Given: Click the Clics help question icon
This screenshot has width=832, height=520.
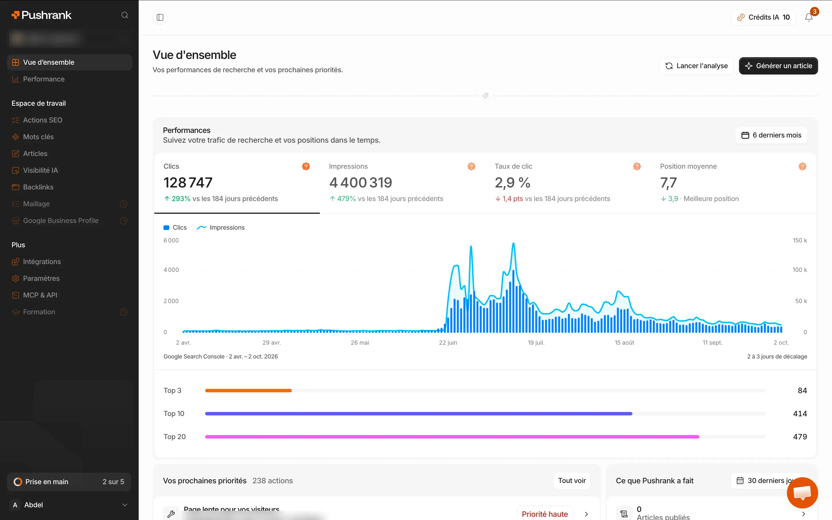Looking at the screenshot, I should pos(306,166).
